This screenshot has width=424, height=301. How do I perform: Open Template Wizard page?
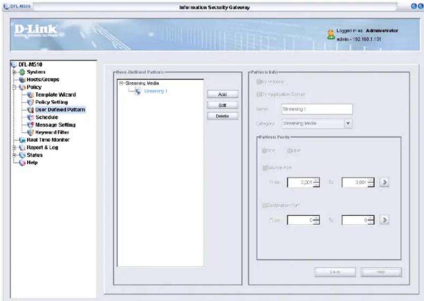point(56,95)
